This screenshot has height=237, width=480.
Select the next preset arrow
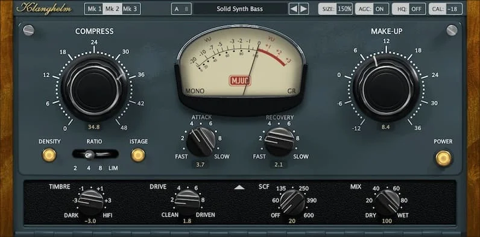(x=303, y=9)
